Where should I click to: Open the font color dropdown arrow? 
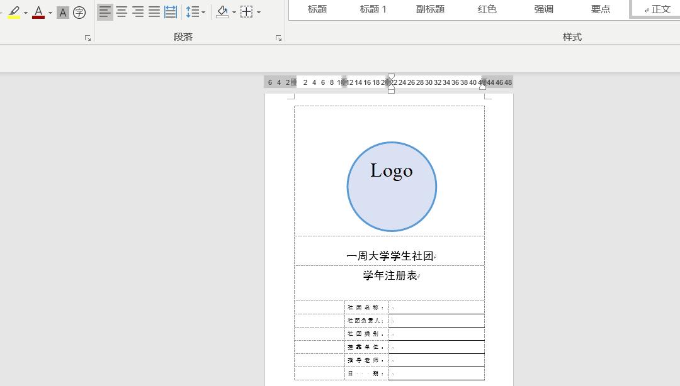[49, 13]
